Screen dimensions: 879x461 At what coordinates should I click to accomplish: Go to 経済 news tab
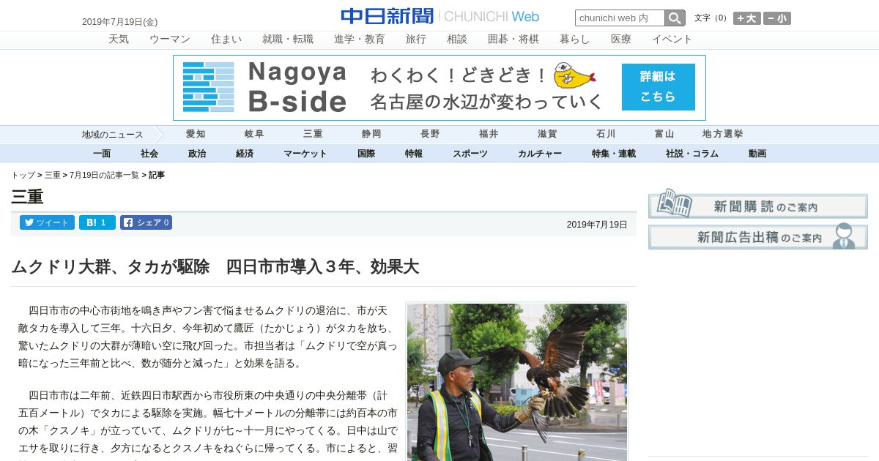click(245, 154)
